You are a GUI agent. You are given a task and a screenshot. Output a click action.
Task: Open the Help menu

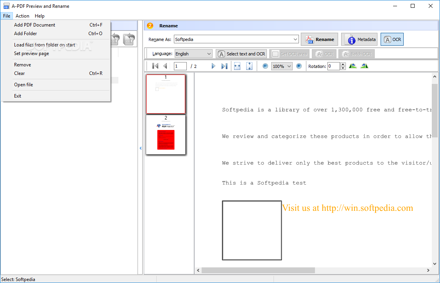coord(39,16)
